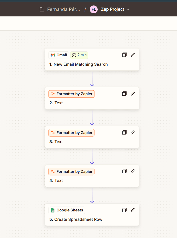The width and height of the screenshot is (177, 238).
Task: Click the folder icon beside Fernanda's name
Action: pos(42,9)
